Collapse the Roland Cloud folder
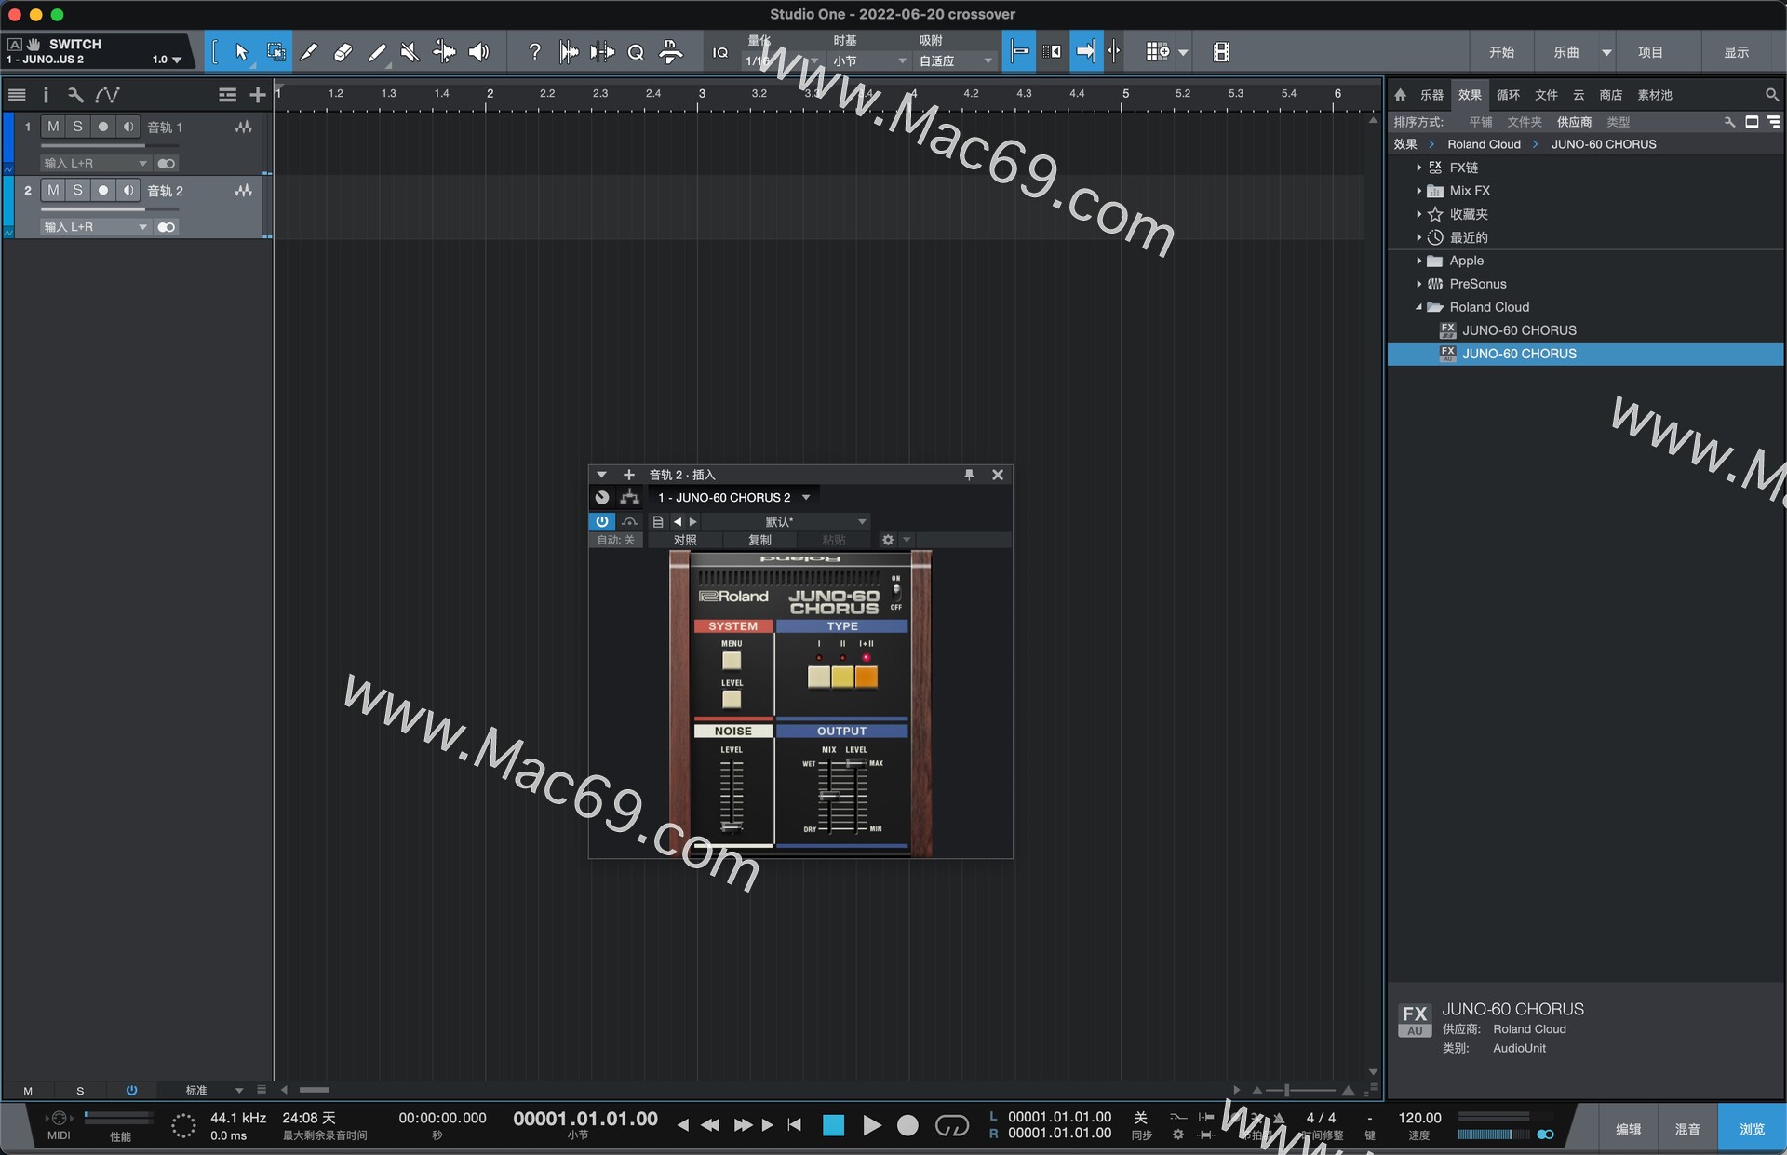1787x1155 pixels. (x=1418, y=307)
